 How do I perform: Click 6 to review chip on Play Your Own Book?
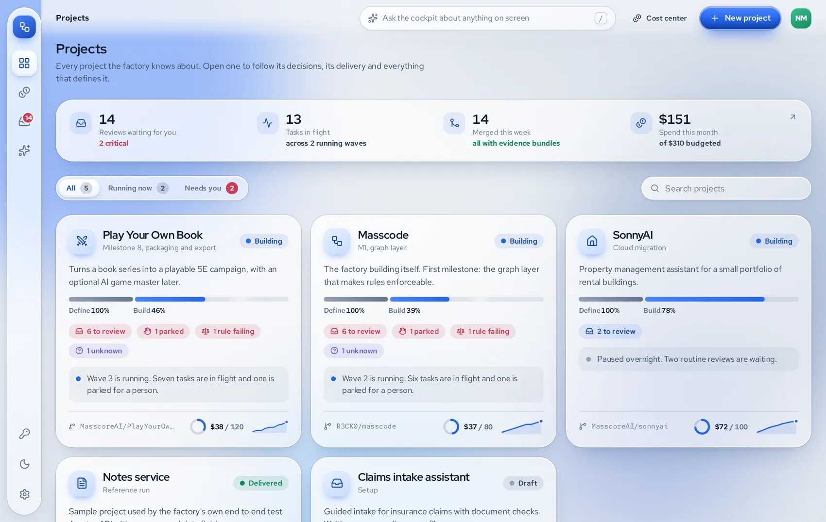tap(100, 332)
